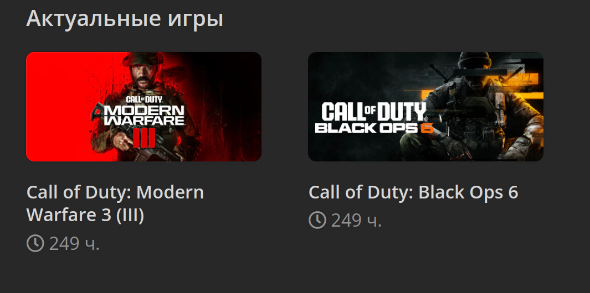Image resolution: width=590 pixels, height=293 pixels.
Task: Click the Call of Duty Black Ops wordmark
Action: click(x=374, y=118)
